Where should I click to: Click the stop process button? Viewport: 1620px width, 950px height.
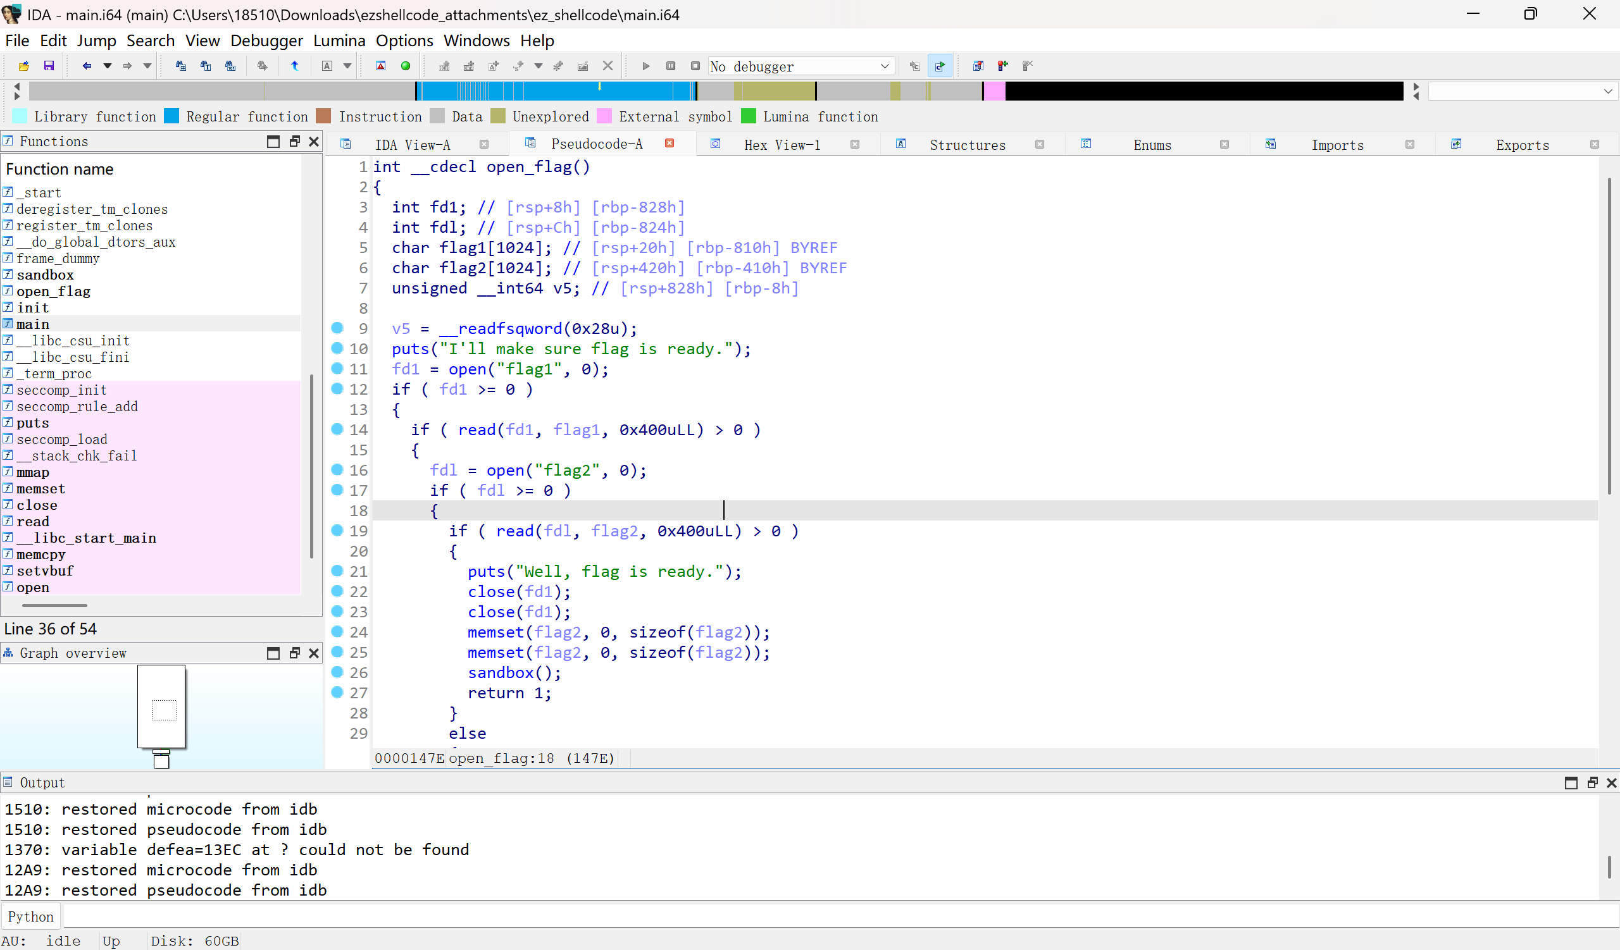[695, 66]
